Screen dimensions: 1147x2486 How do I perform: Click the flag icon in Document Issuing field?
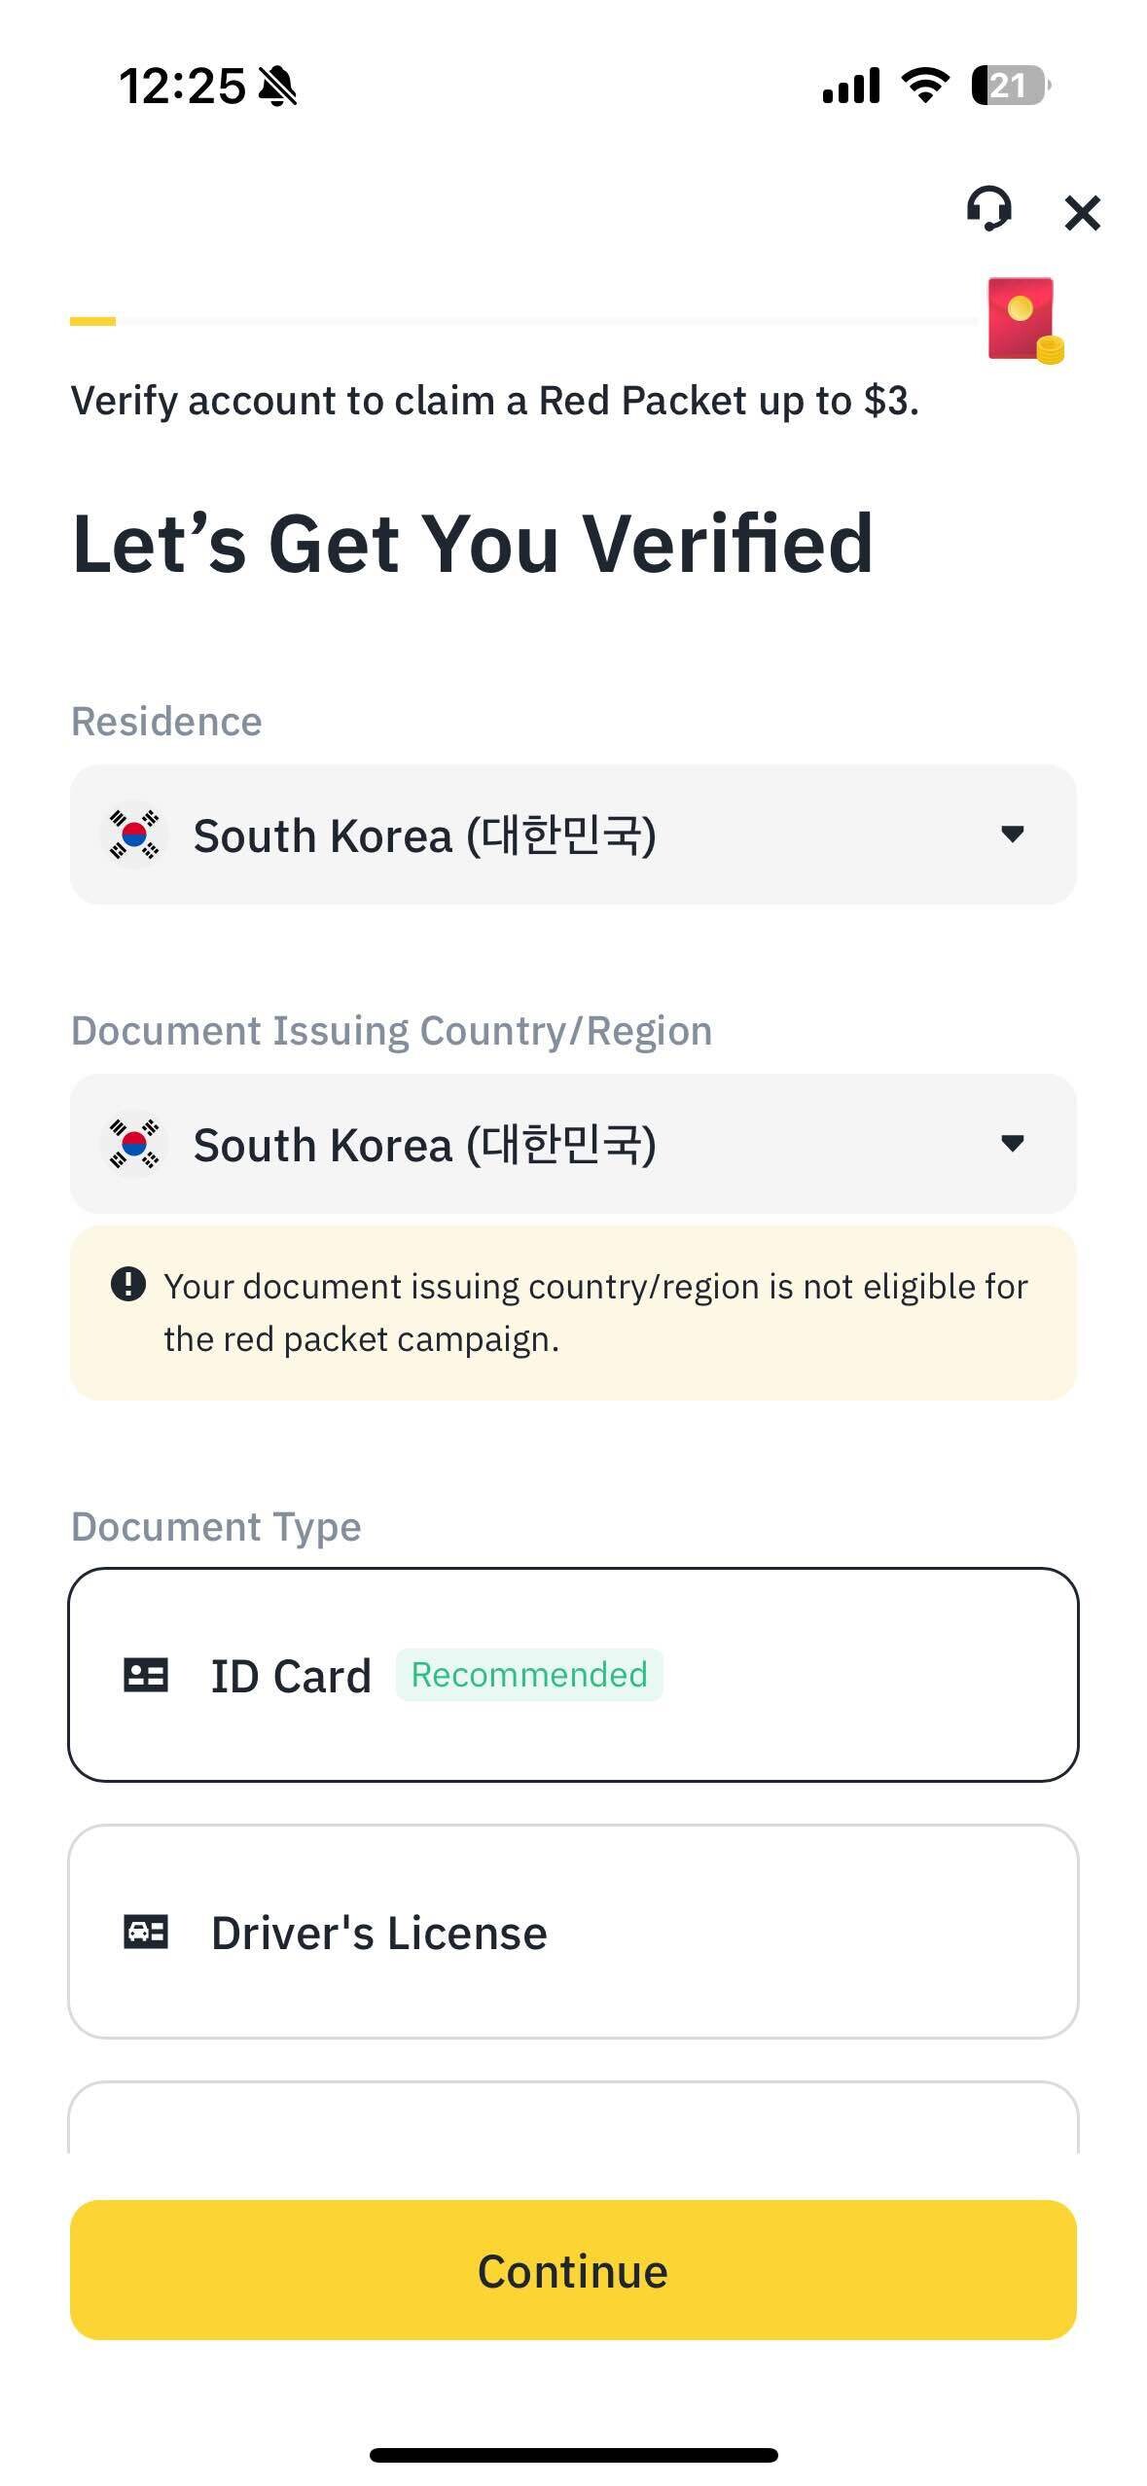click(135, 1144)
